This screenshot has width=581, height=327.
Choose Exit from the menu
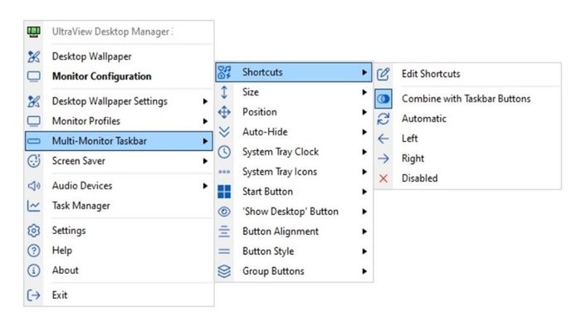coord(119,295)
